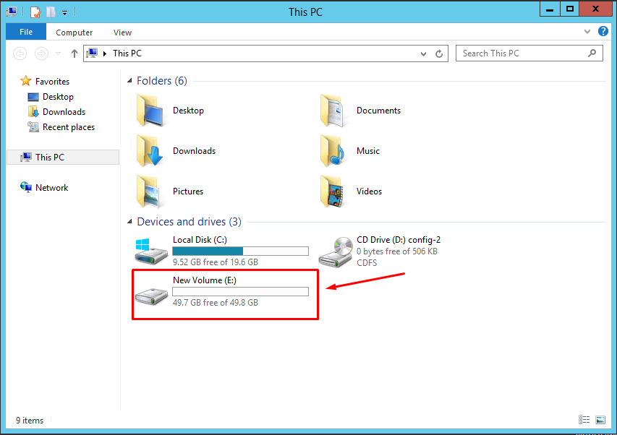
Task: Select Favorites in the navigation pane
Action: click(52, 82)
